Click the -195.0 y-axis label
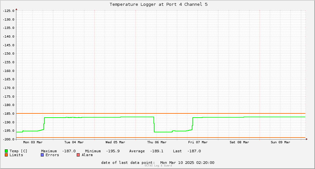The image size is (315, 169). click(9, 131)
